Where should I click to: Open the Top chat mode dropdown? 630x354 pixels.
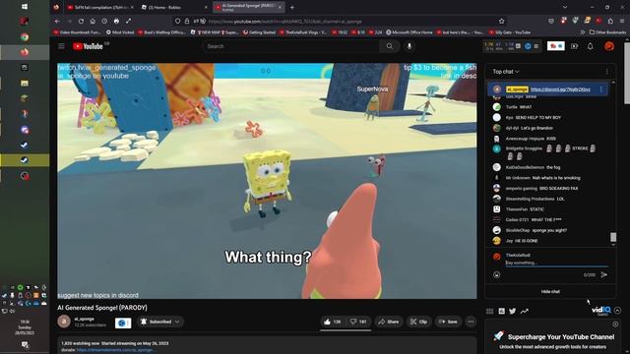[x=506, y=72]
